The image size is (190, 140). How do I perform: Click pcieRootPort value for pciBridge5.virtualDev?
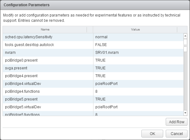pos(106,107)
